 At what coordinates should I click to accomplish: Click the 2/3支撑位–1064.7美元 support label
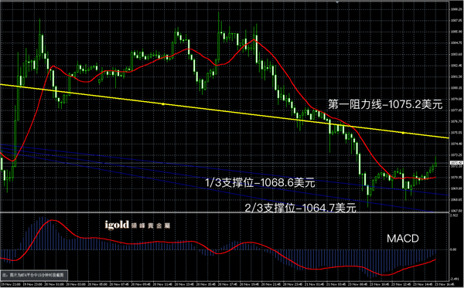tap(300, 208)
